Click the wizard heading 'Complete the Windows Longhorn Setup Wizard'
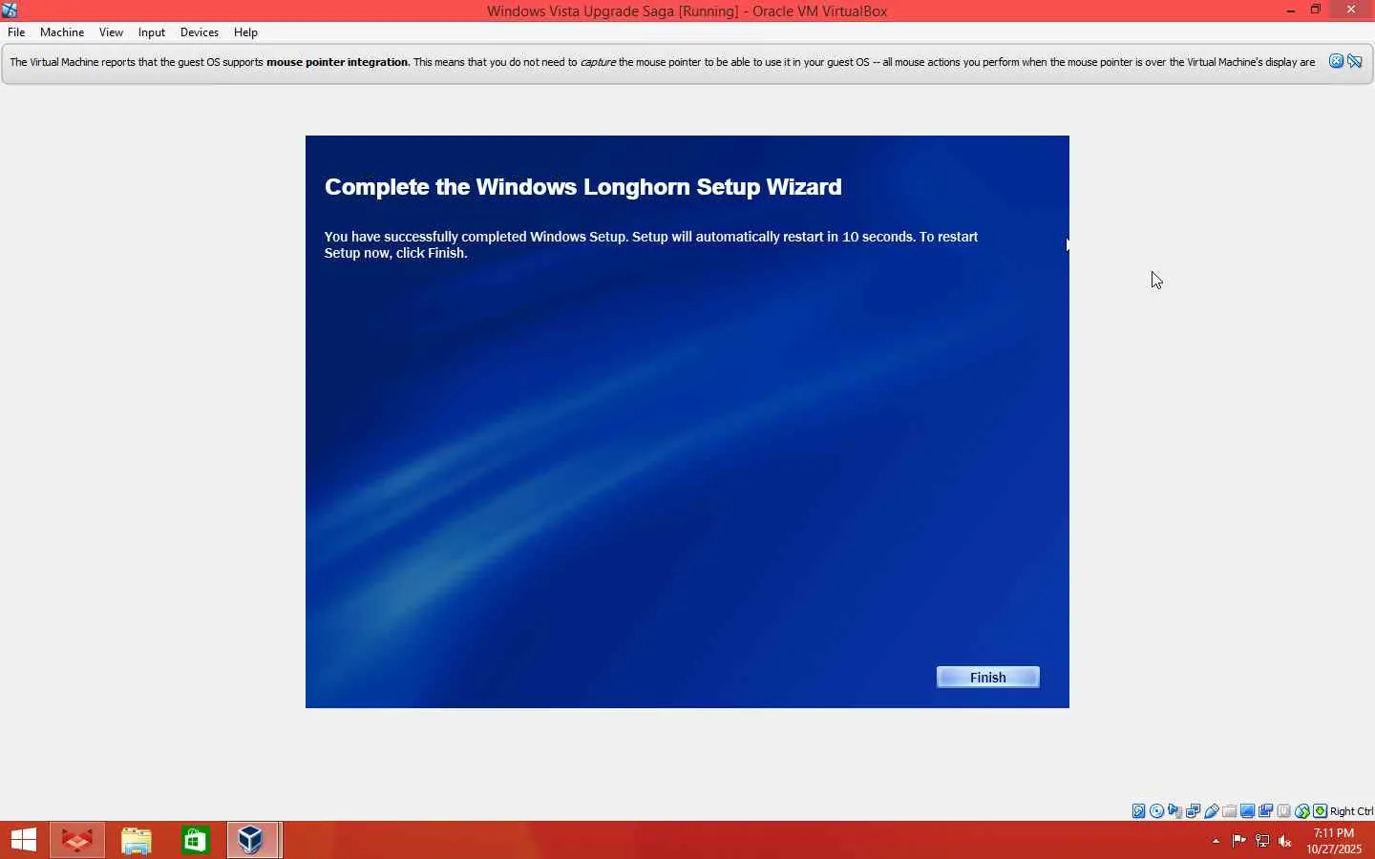Image resolution: width=1375 pixels, height=859 pixels. pos(583,187)
